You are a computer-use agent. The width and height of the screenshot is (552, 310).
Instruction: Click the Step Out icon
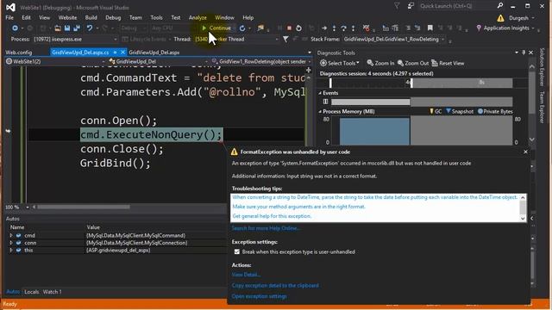(353, 28)
